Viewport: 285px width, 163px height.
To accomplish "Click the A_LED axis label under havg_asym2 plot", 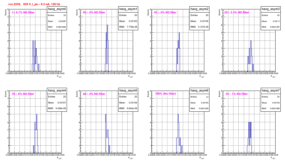I will (202, 76).
